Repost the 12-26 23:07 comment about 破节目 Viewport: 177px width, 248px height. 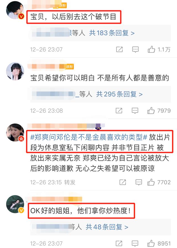pos(119,49)
